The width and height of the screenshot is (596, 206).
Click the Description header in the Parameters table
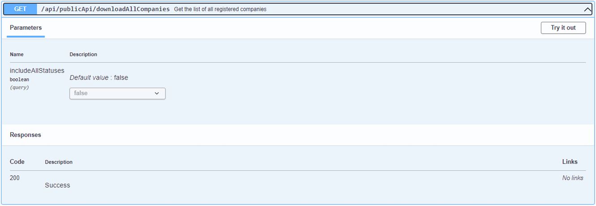tap(83, 55)
